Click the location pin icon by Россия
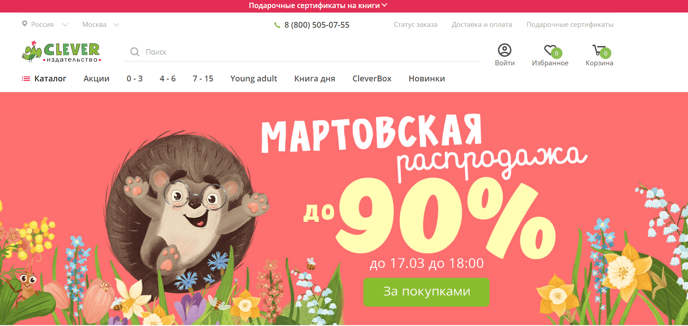Viewport: 688px width, 326px height. click(x=25, y=24)
